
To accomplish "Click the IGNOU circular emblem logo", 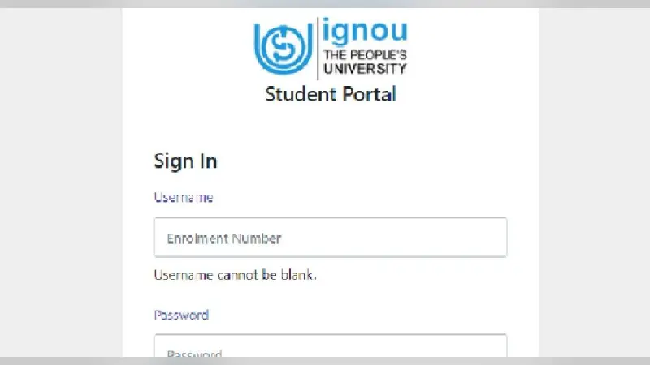I will coord(284,49).
